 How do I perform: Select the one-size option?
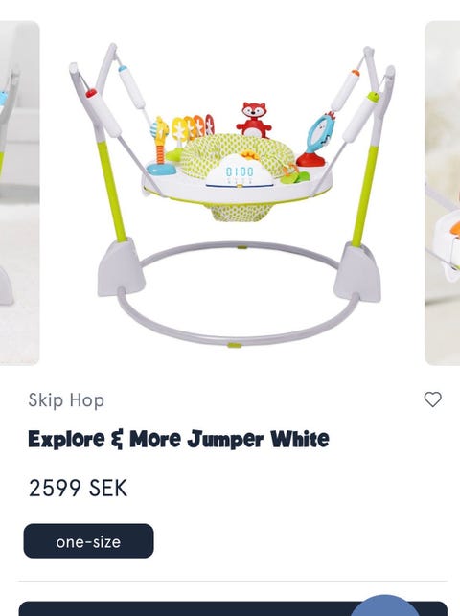coord(88,541)
